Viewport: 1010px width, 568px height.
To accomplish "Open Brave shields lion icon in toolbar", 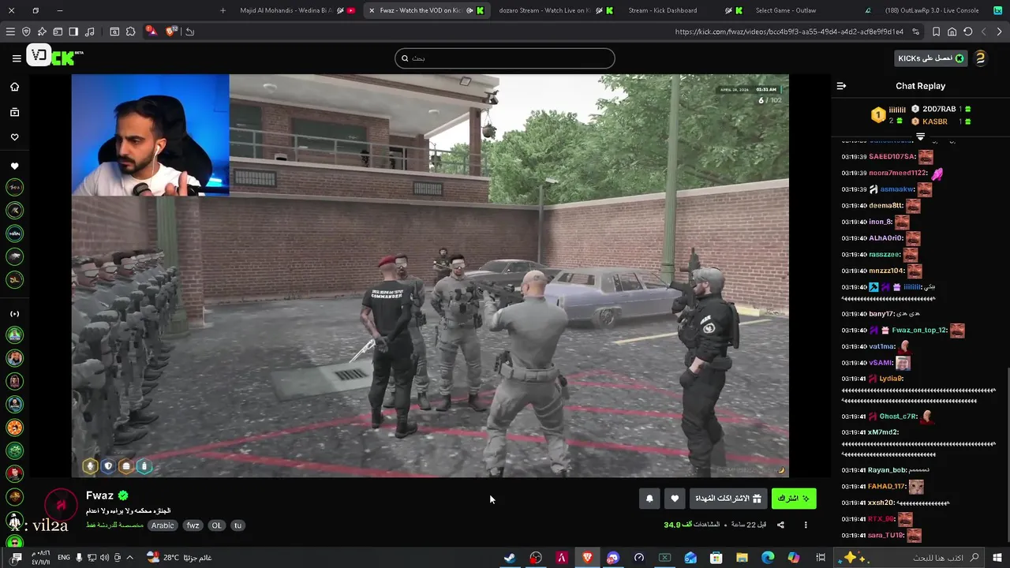I will click(x=172, y=32).
